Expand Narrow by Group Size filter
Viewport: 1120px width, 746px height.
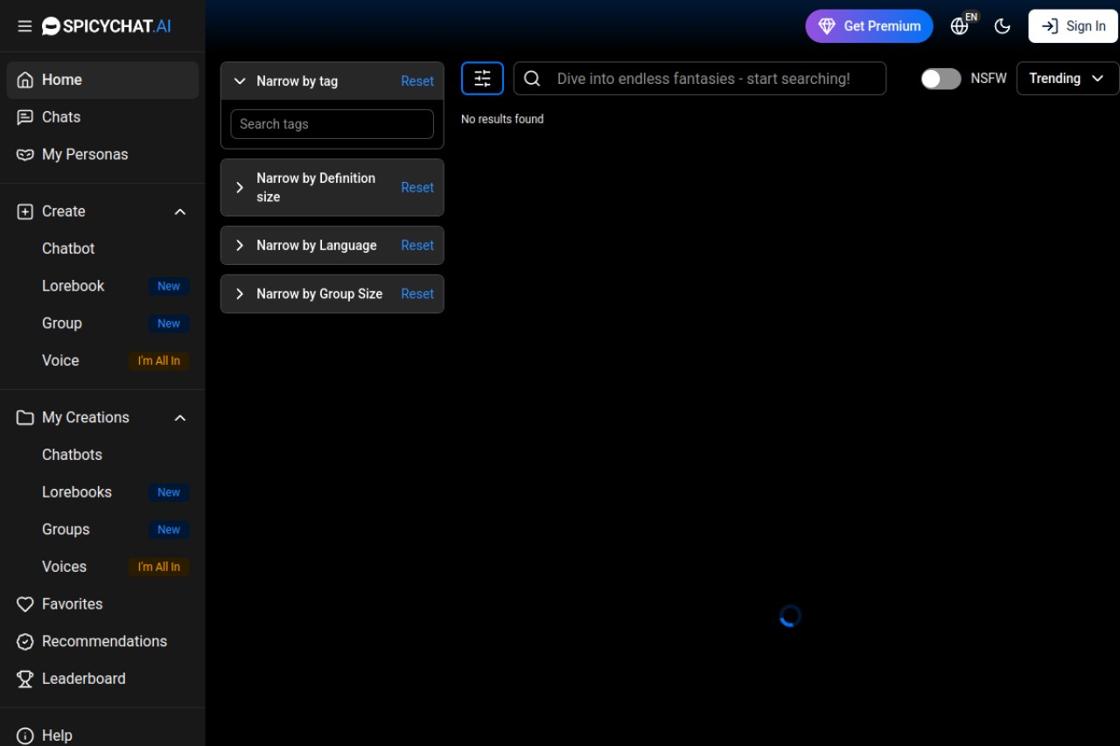240,294
